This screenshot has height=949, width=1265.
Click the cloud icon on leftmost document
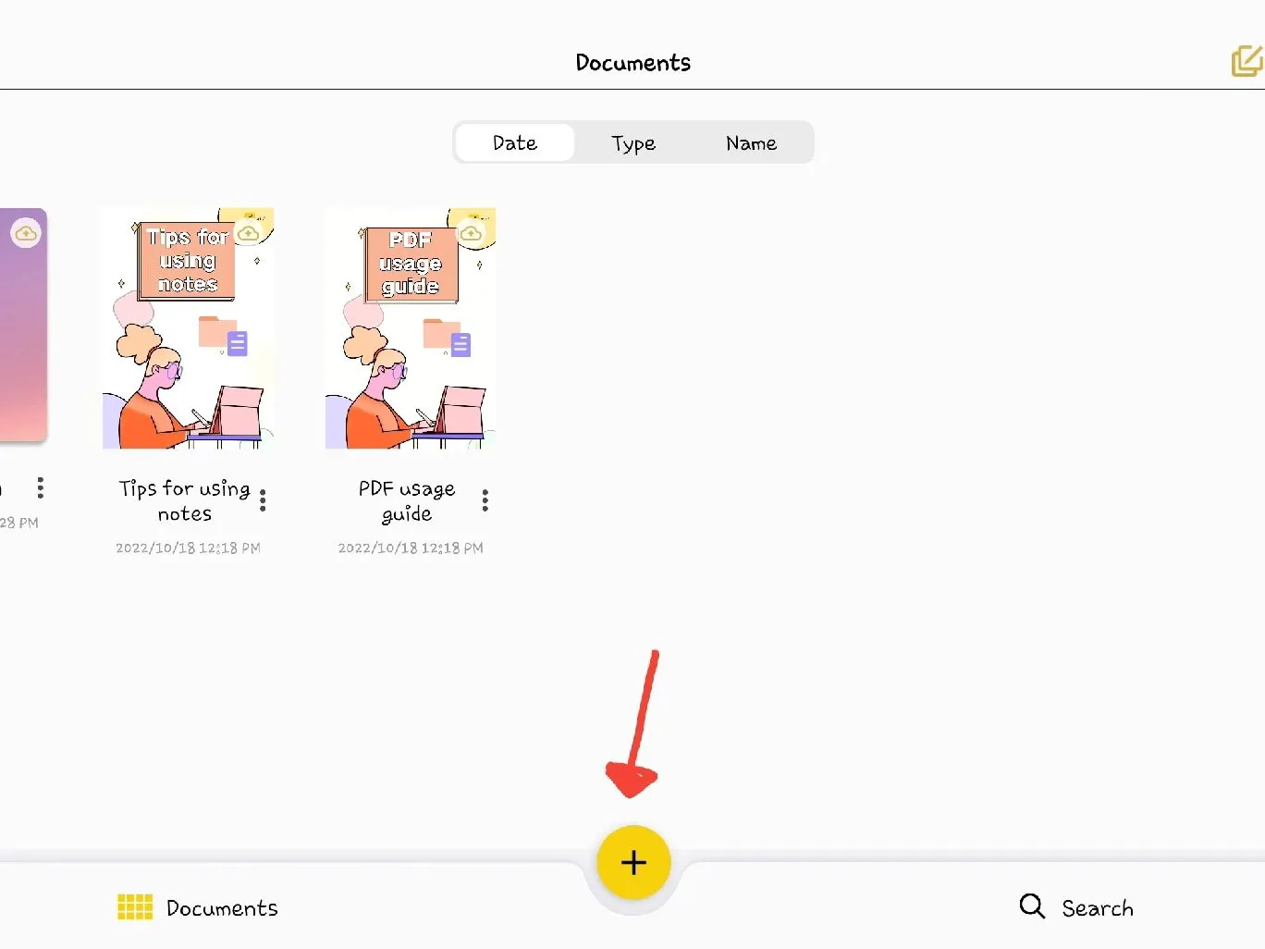click(x=27, y=233)
